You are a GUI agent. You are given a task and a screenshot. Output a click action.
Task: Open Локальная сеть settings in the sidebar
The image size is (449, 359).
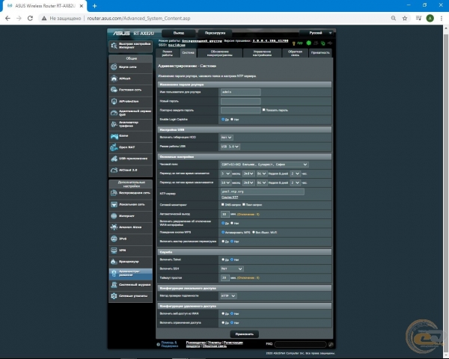click(x=130, y=204)
